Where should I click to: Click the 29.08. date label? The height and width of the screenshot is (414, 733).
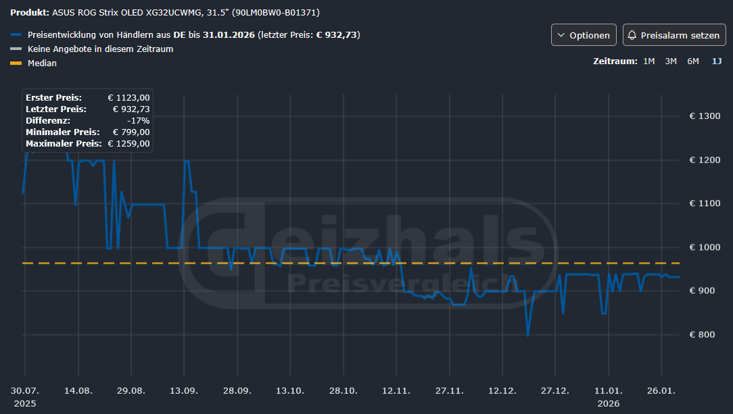pyautogui.click(x=131, y=390)
